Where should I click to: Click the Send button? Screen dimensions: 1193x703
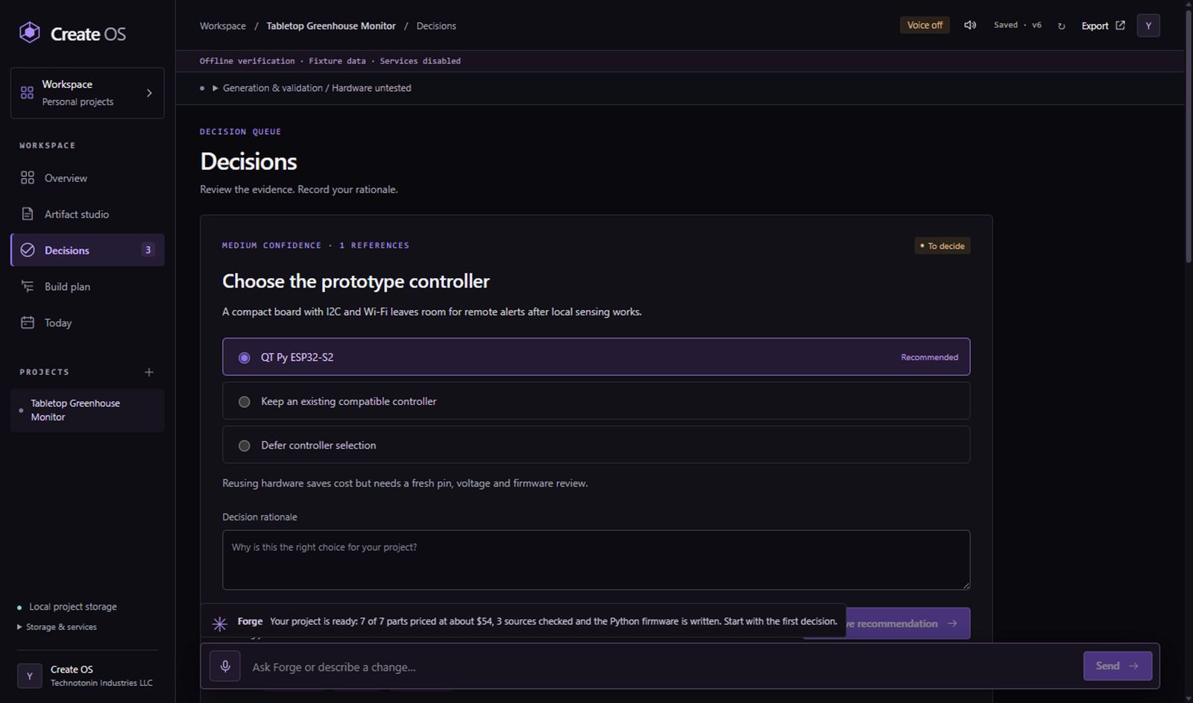[1117, 666]
